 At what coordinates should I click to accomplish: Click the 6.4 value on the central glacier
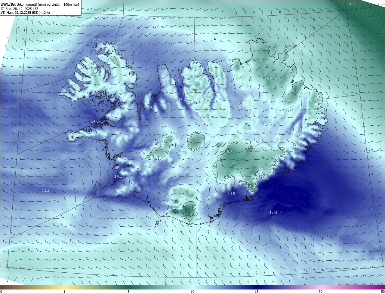coord(194,141)
